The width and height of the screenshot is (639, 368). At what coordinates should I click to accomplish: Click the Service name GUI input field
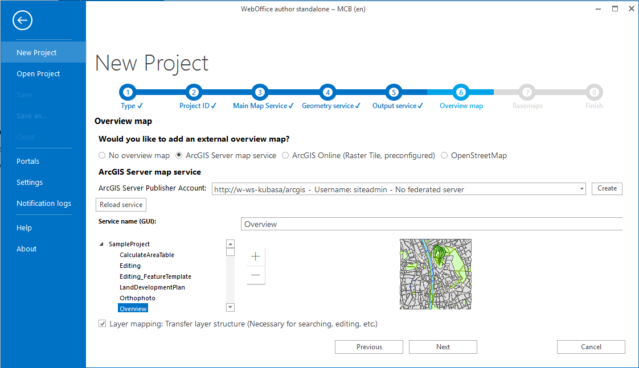(x=399, y=224)
